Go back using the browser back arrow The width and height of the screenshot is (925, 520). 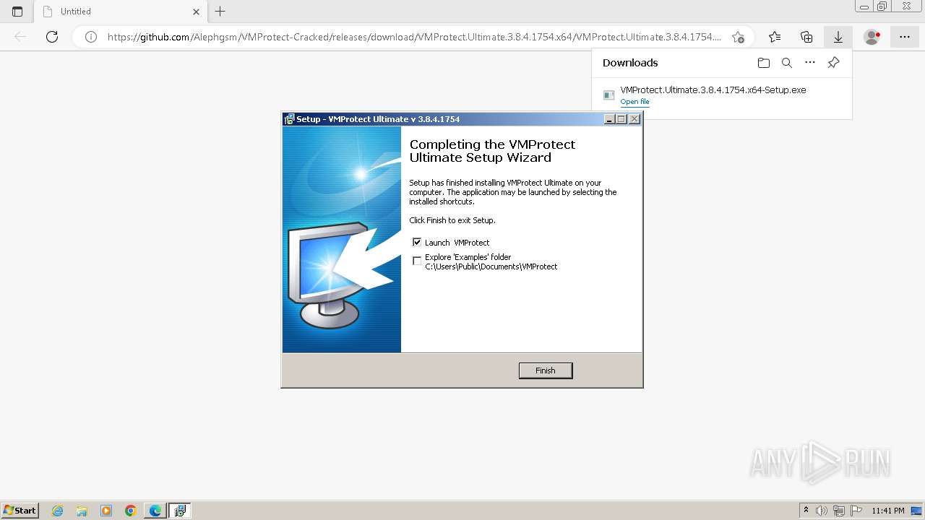[x=20, y=37]
